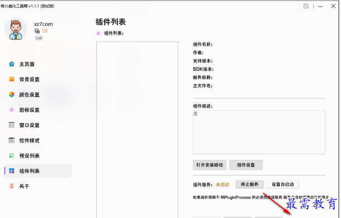Screen dimensions: 341x218
Task: Click the SDK版本: label
Action: click(x=203, y=69)
